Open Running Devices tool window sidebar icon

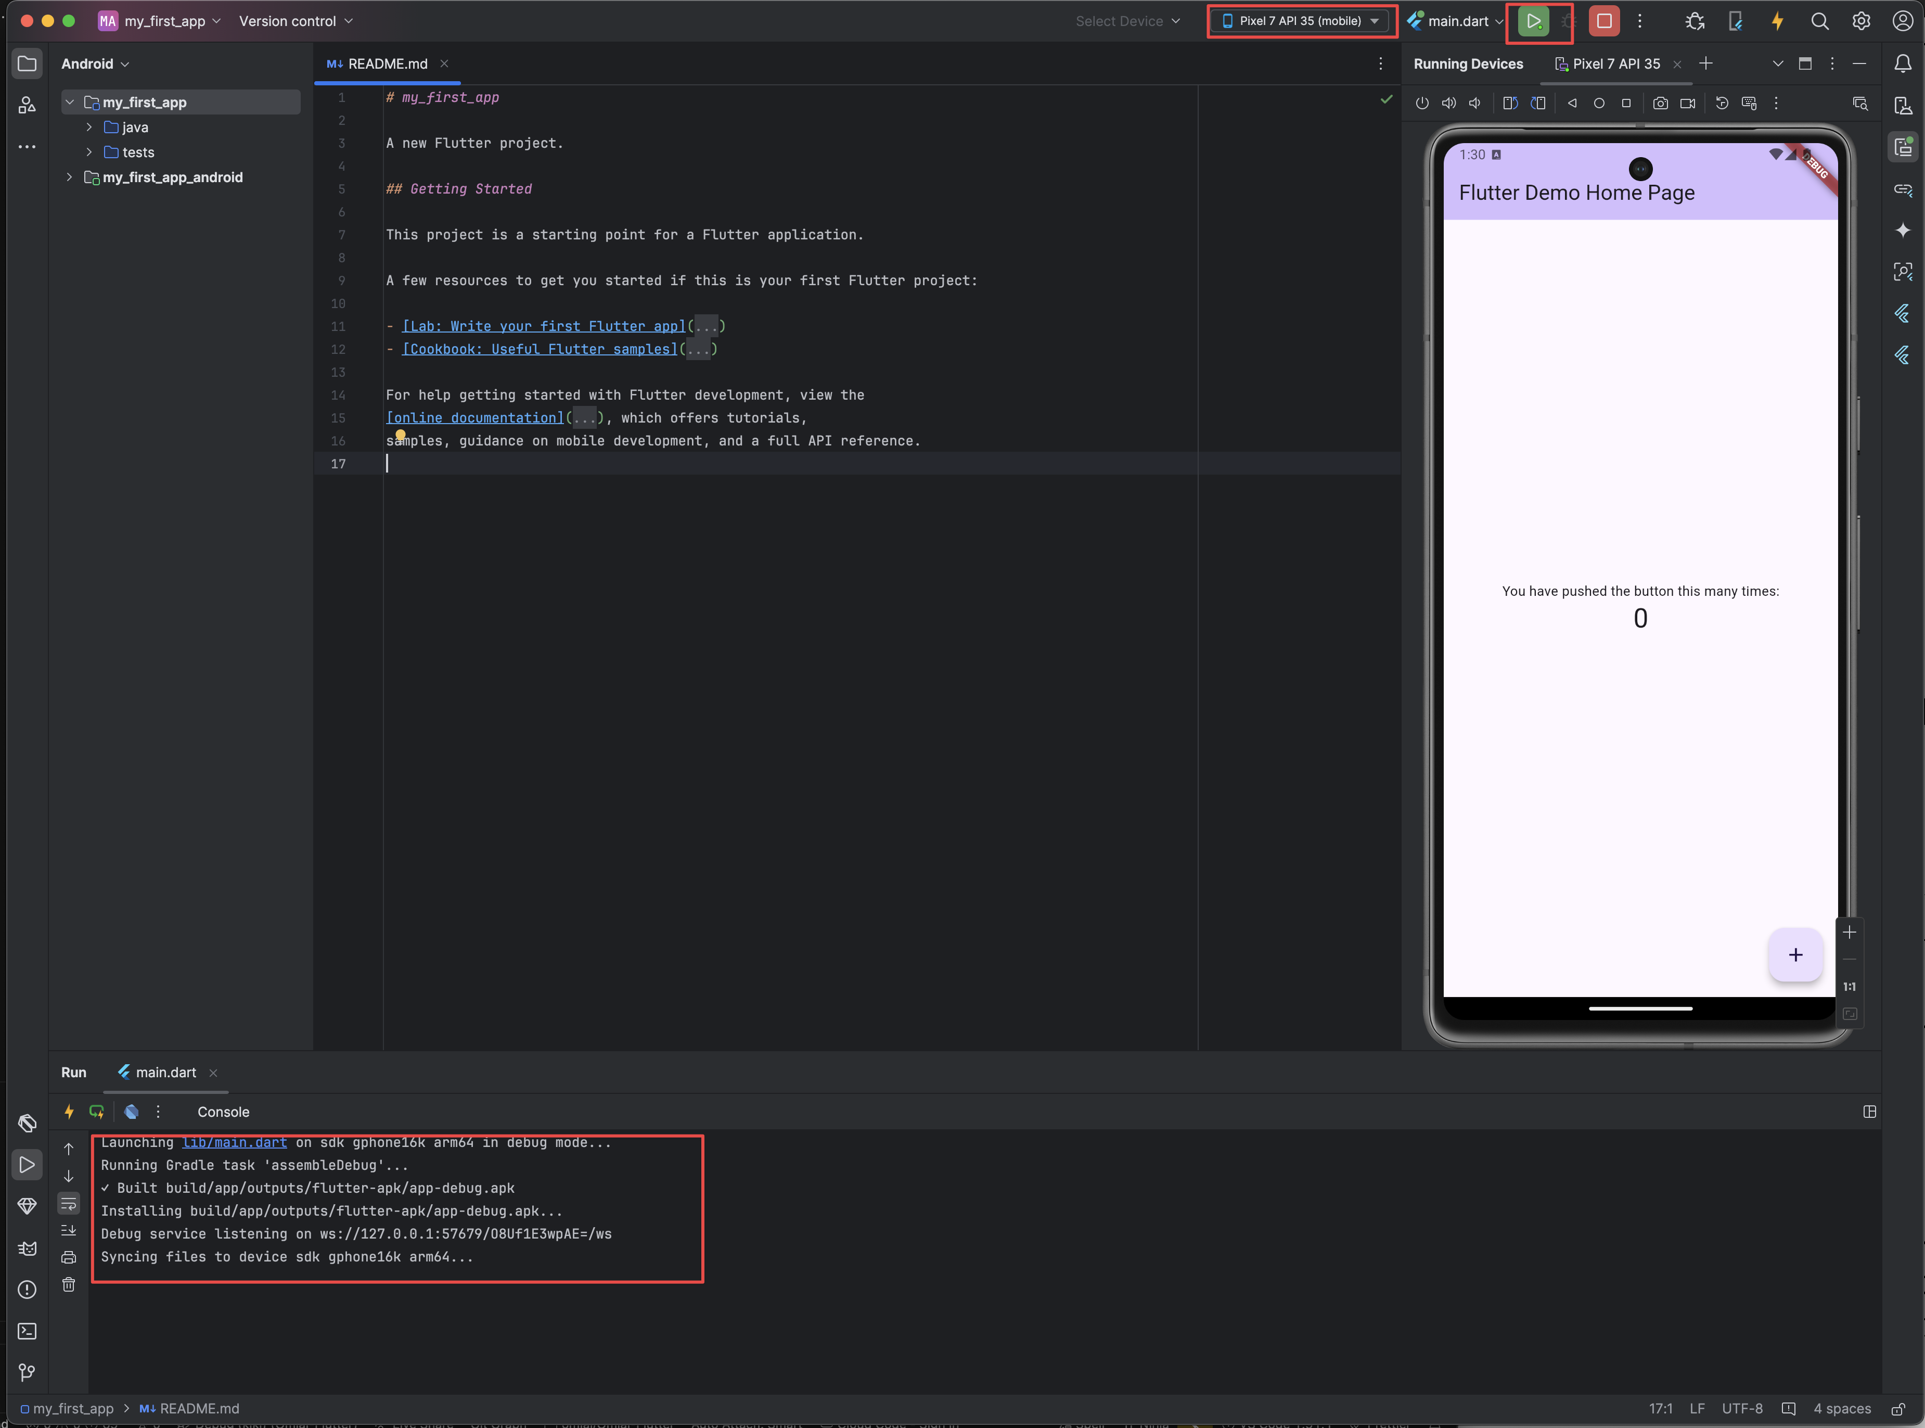1903,147
